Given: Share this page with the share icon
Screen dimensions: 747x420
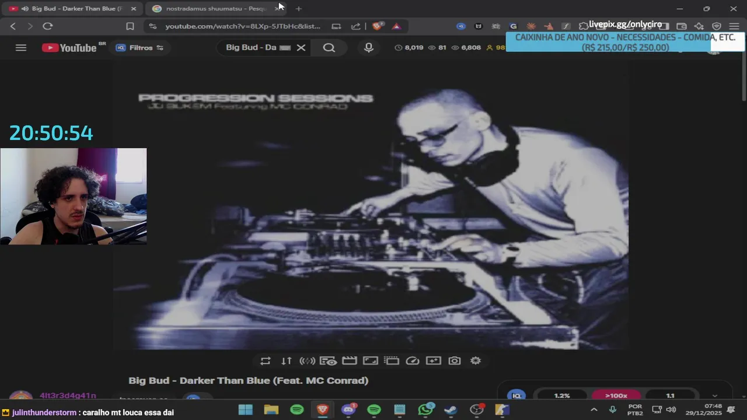Looking at the screenshot, I should point(355,26).
